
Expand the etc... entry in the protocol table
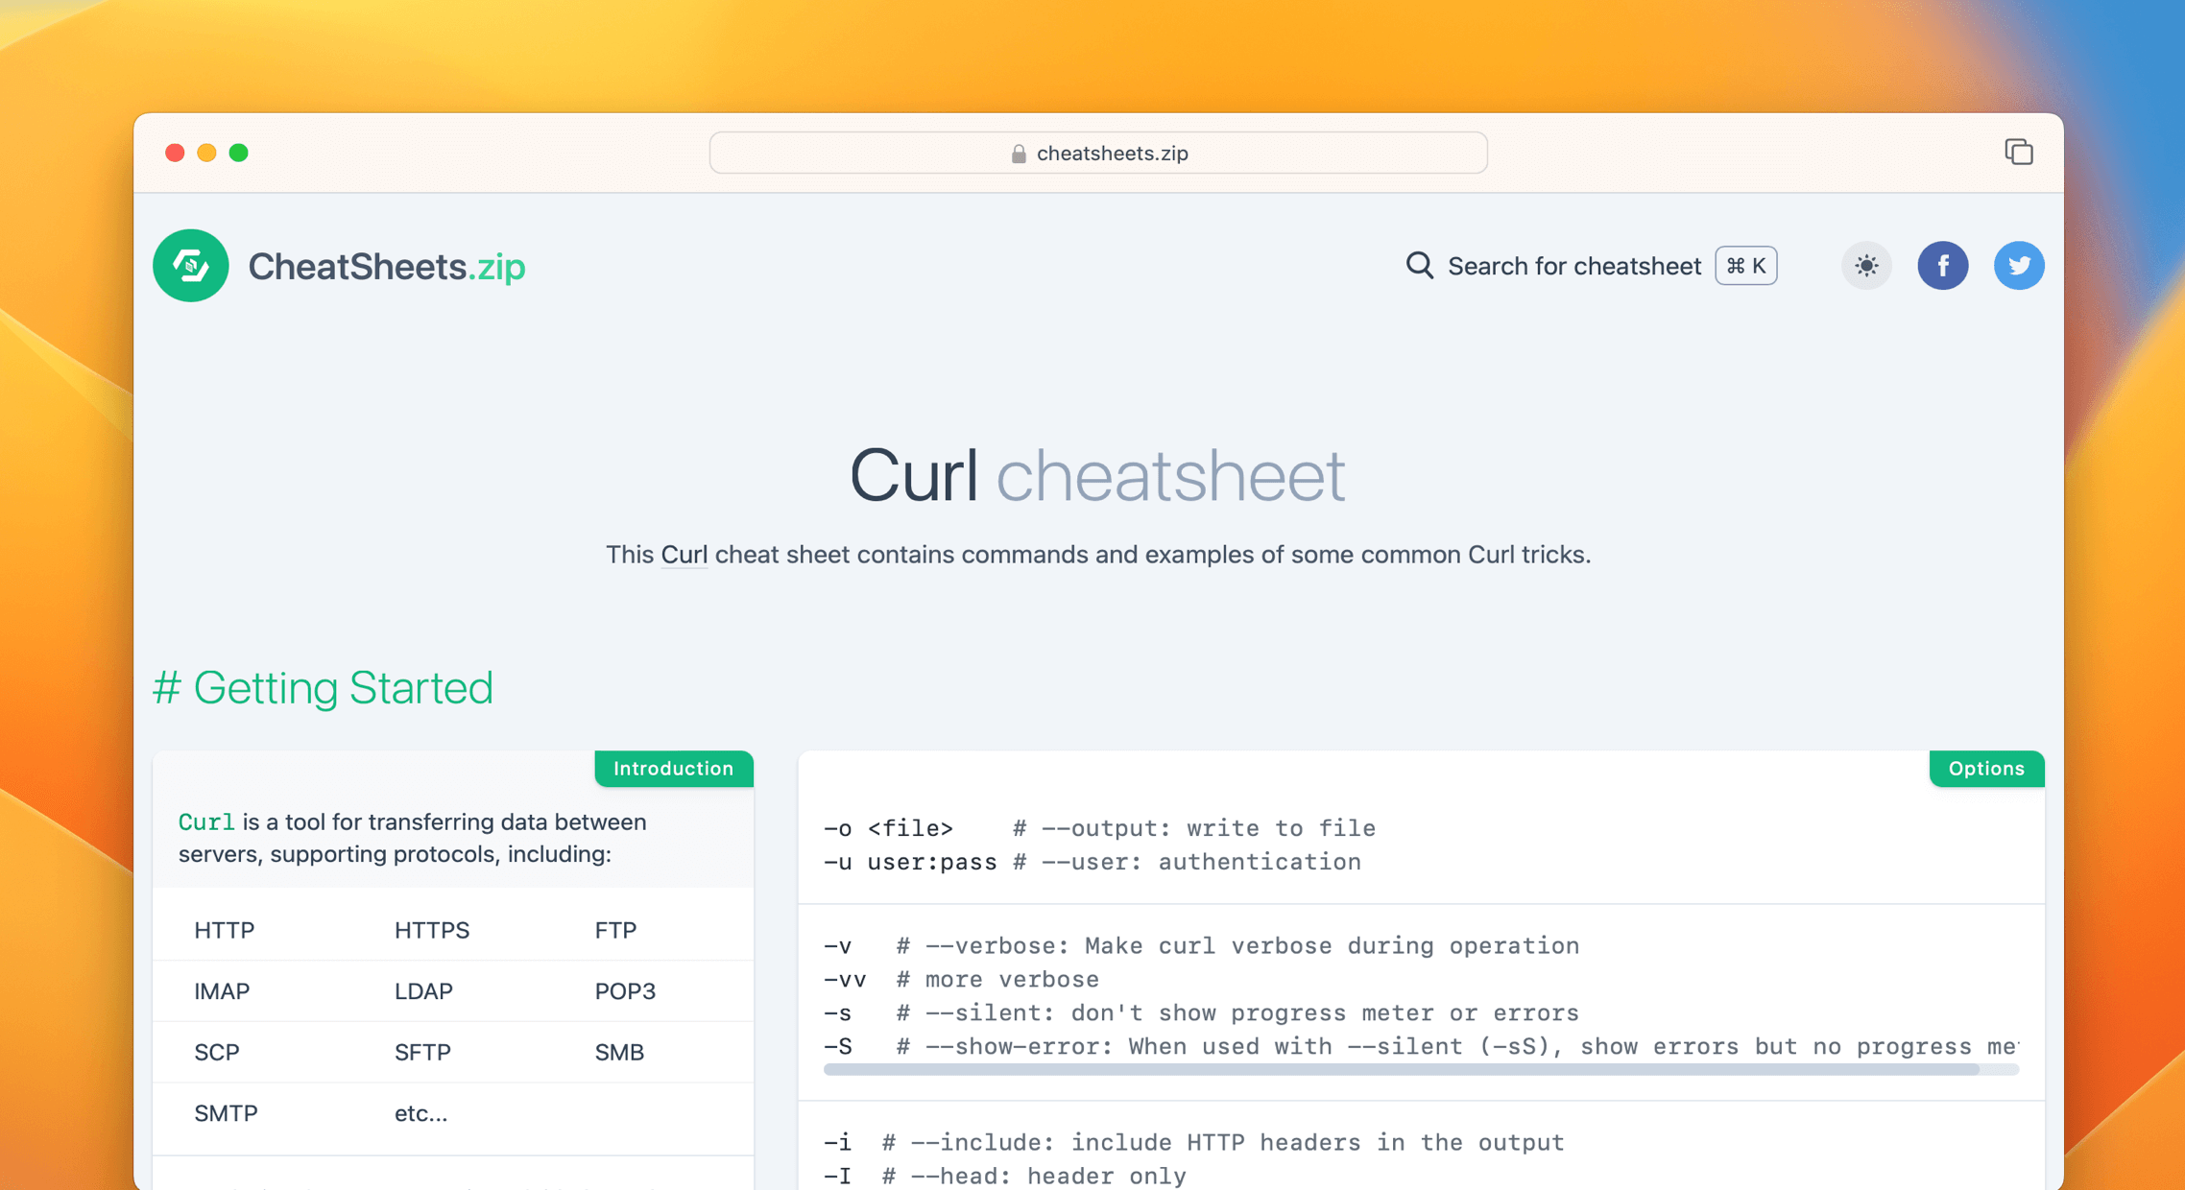pyautogui.click(x=420, y=1112)
